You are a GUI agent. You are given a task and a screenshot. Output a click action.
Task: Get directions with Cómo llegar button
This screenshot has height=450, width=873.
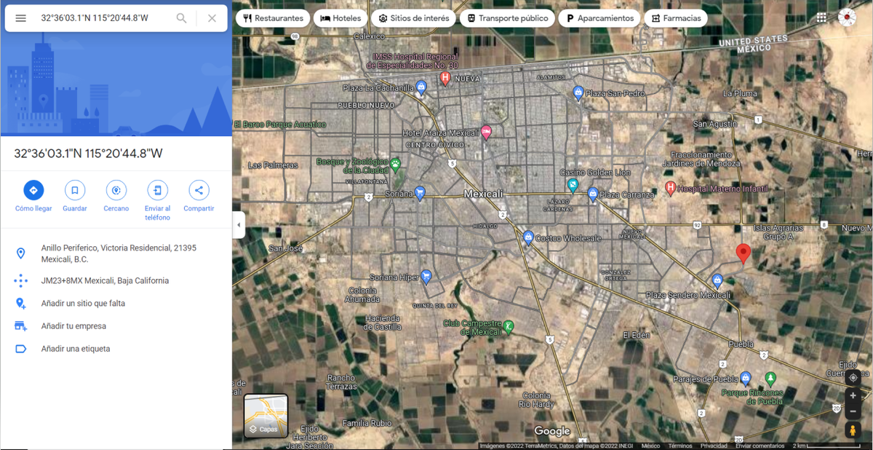point(33,197)
